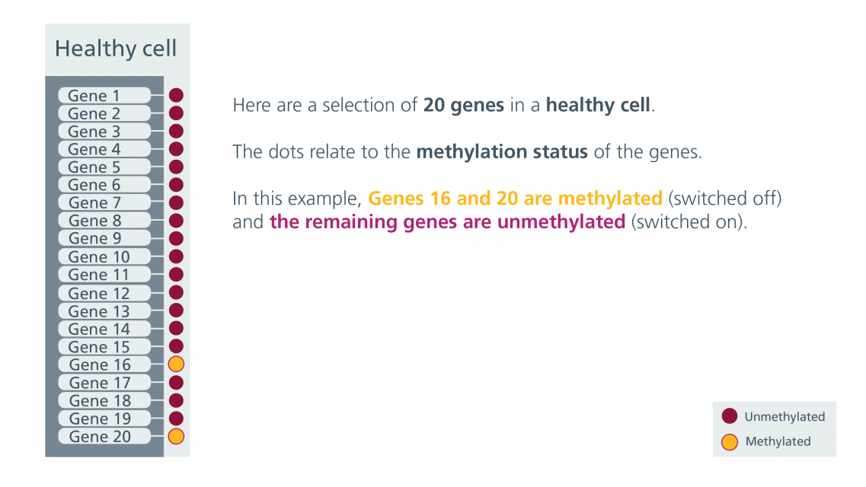The image size is (866, 487).
Task: Select the Gene 19 label
Action: pyautogui.click(x=104, y=419)
